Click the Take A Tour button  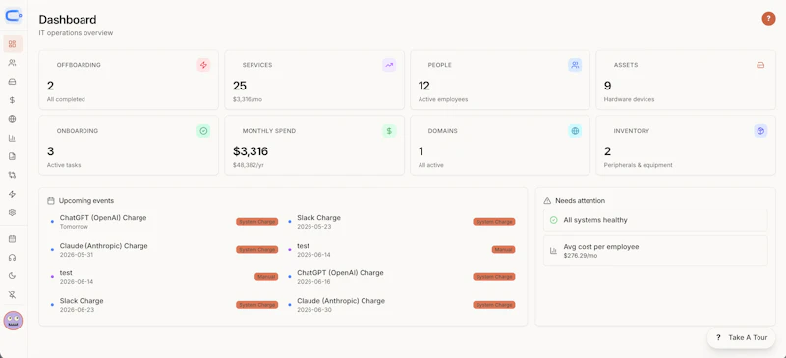pos(742,338)
